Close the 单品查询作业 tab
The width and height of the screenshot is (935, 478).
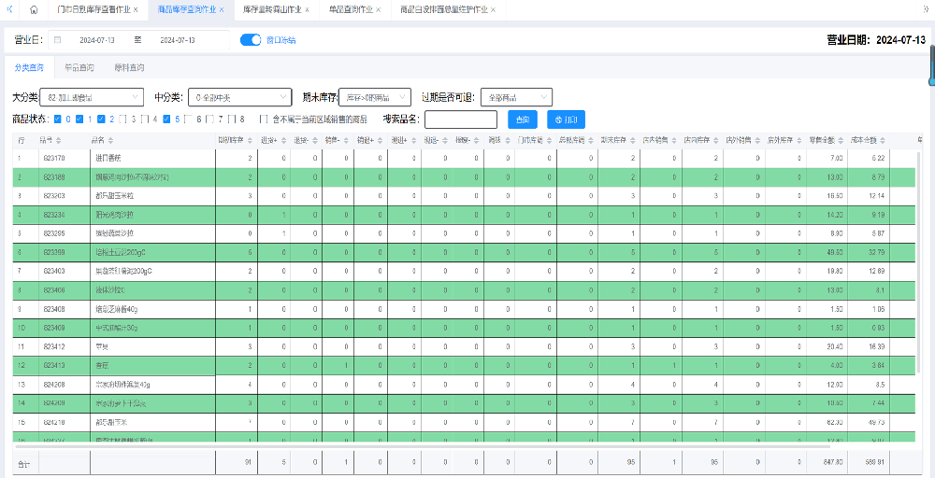pyautogui.click(x=381, y=9)
